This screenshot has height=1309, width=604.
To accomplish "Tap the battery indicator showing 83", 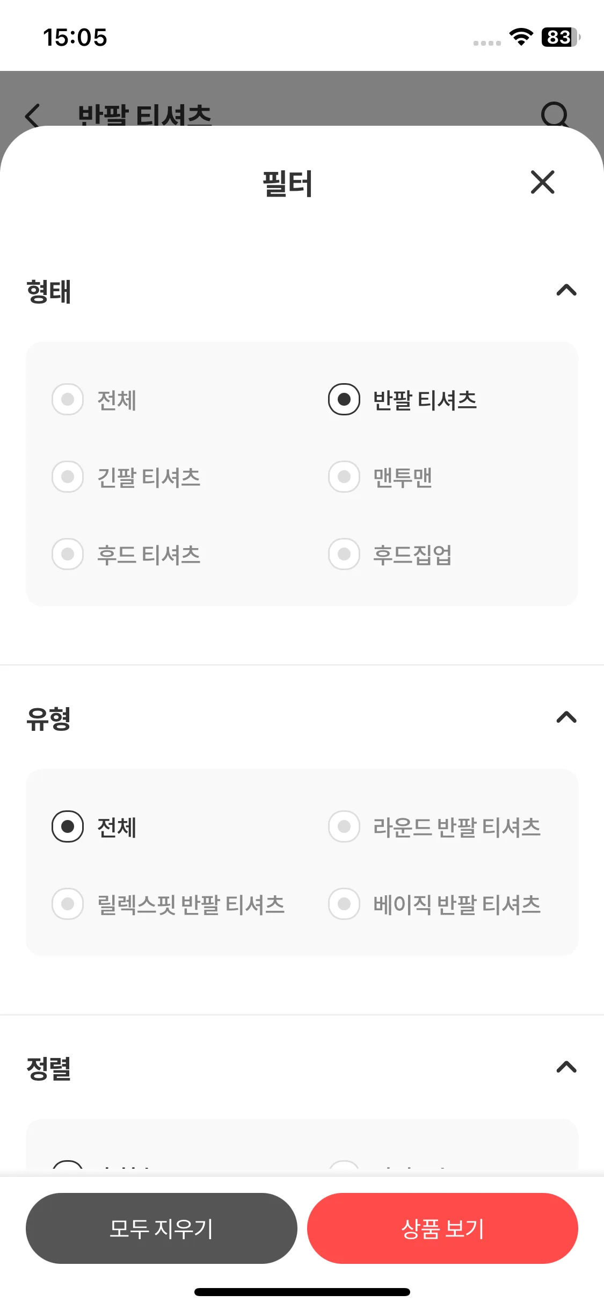I will tap(561, 37).
